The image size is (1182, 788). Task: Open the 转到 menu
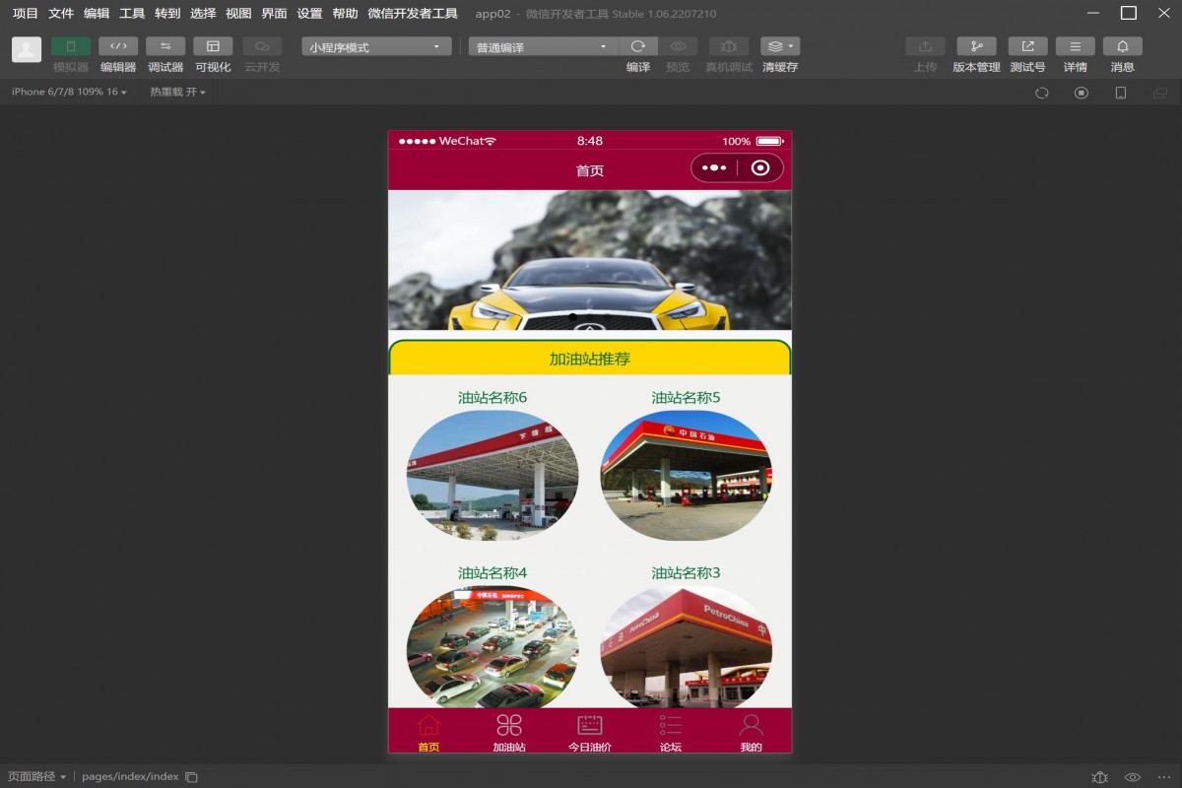coord(167,14)
